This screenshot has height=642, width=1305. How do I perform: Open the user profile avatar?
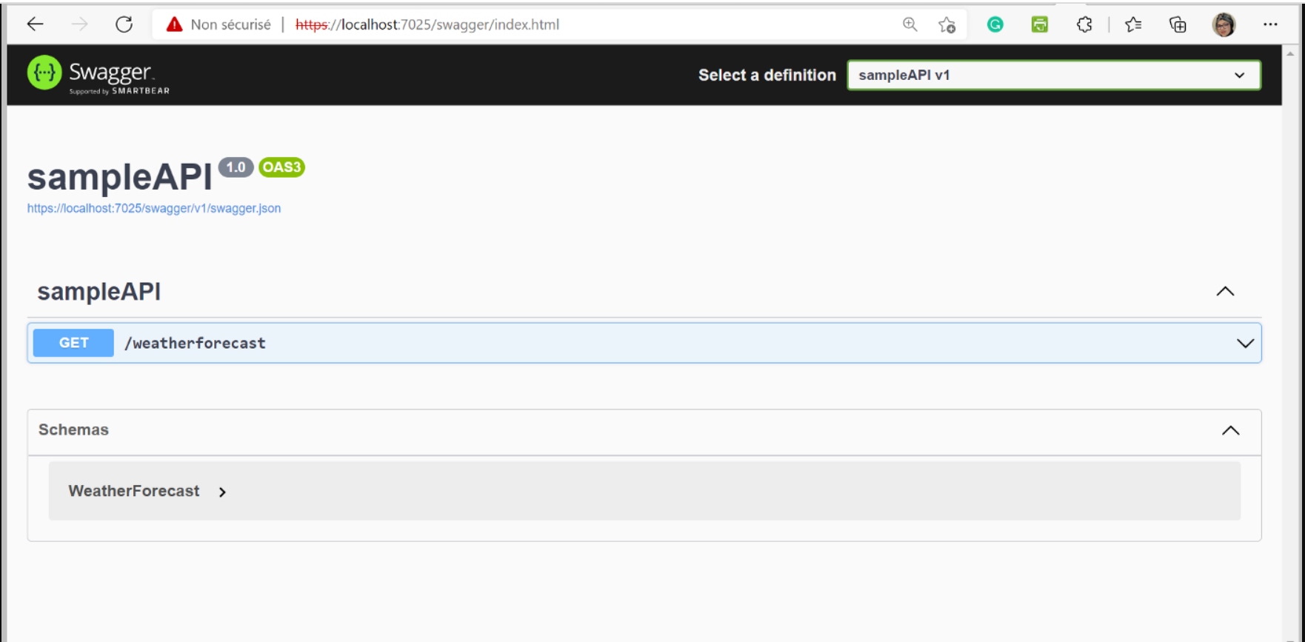tap(1224, 24)
